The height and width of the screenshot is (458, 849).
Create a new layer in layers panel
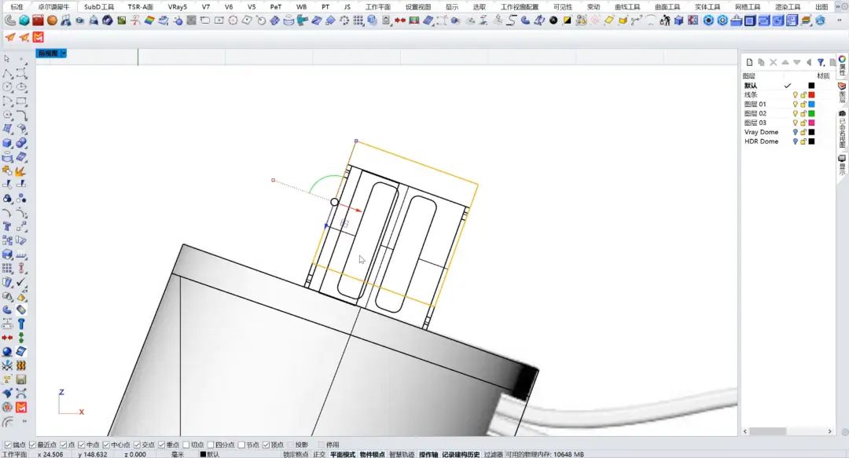(750, 62)
